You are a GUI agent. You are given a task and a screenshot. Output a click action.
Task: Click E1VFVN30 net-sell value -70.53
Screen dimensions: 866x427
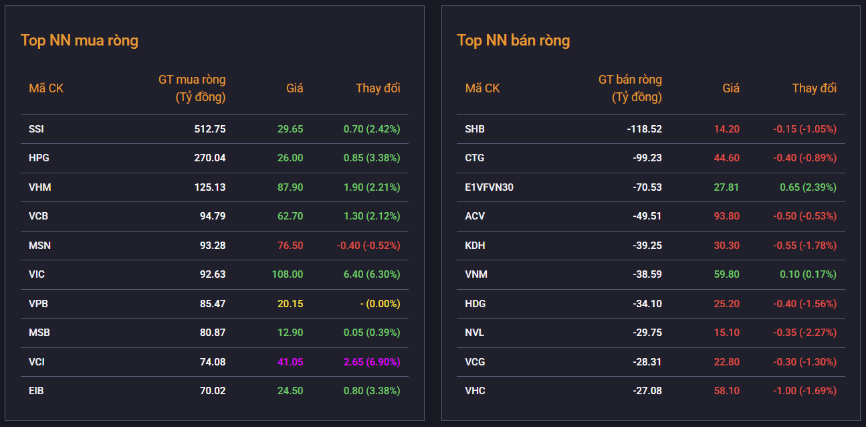pos(647,187)
